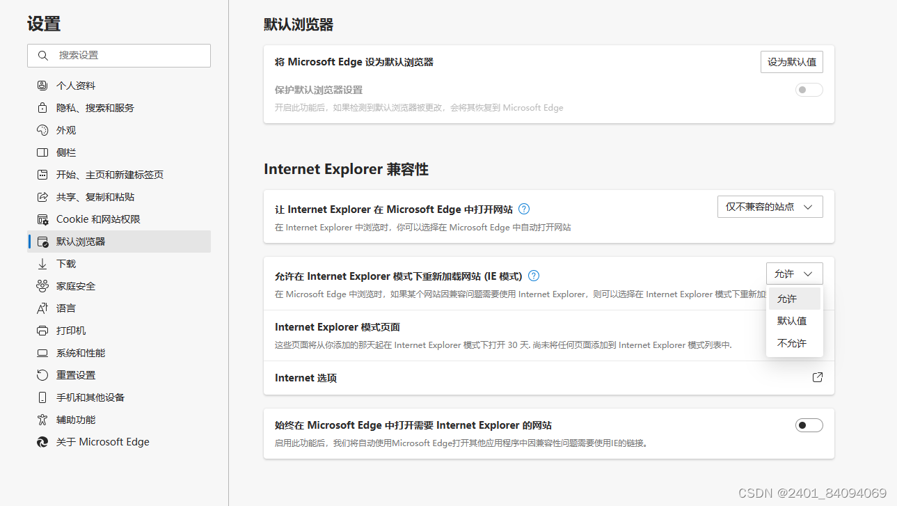Click the Edge logo beside 关于 Microsoft Edge
The image size is (897, 506).
pyautogui.click(x=42, y=442)
